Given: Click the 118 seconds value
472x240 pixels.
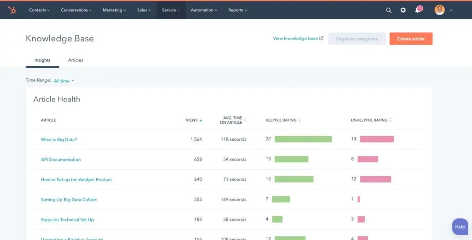Looking at the screenshot, I should point(233,139).
